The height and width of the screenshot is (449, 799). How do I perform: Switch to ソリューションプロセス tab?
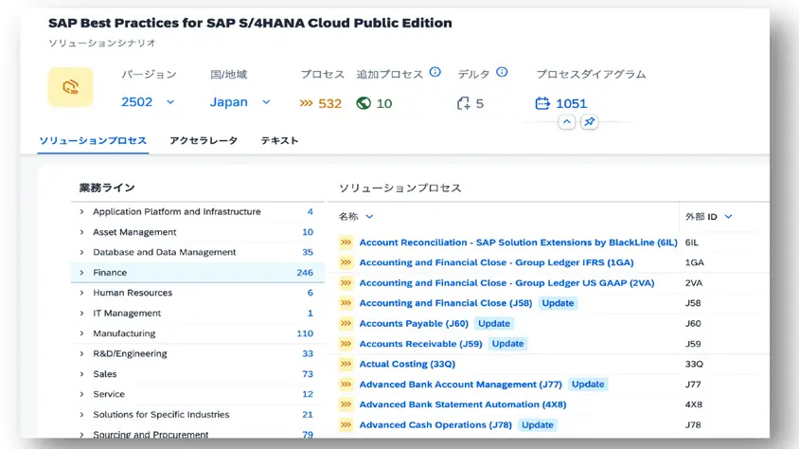93,140
